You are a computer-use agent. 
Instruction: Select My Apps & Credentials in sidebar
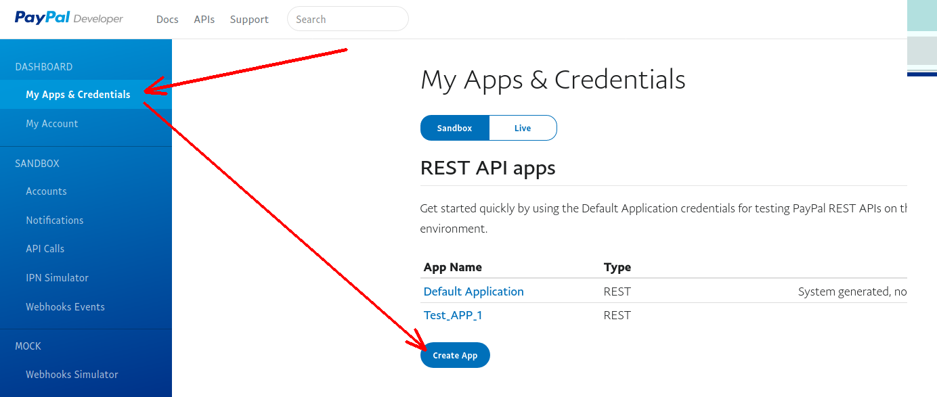click(78, 95)
